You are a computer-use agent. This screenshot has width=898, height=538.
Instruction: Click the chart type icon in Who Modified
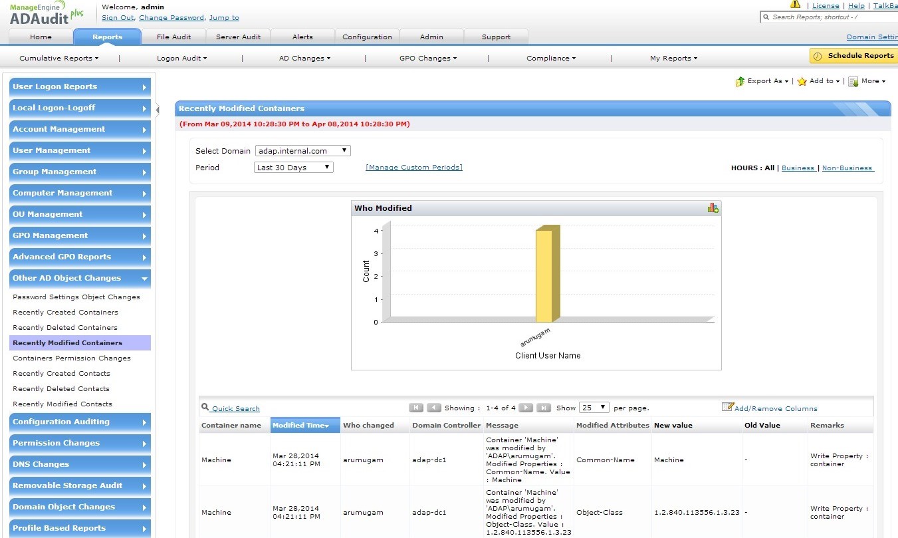coord(713,208)
